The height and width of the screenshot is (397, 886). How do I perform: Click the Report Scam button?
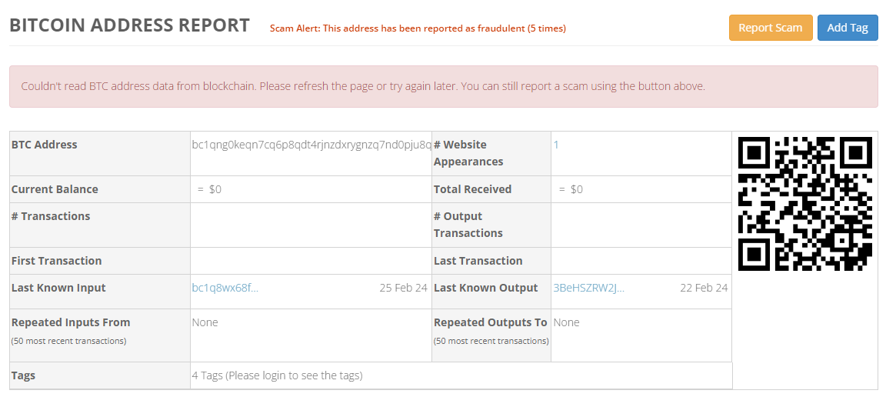tap(771, 28)
